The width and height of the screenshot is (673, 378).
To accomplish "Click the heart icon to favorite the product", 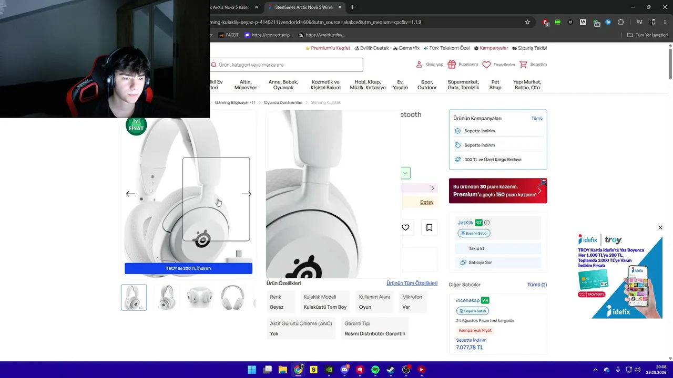I will tap(405, 227).
